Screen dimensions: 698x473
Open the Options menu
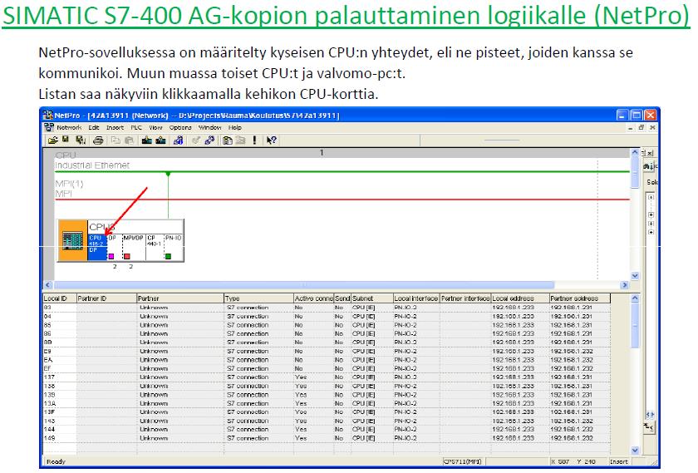(180, 127)
